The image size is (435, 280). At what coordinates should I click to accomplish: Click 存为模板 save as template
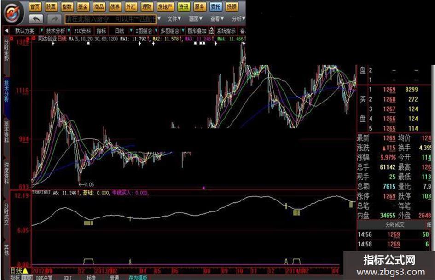[x=138, y=278]
